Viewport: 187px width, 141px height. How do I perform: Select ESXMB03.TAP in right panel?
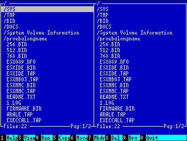click(116, 79)
